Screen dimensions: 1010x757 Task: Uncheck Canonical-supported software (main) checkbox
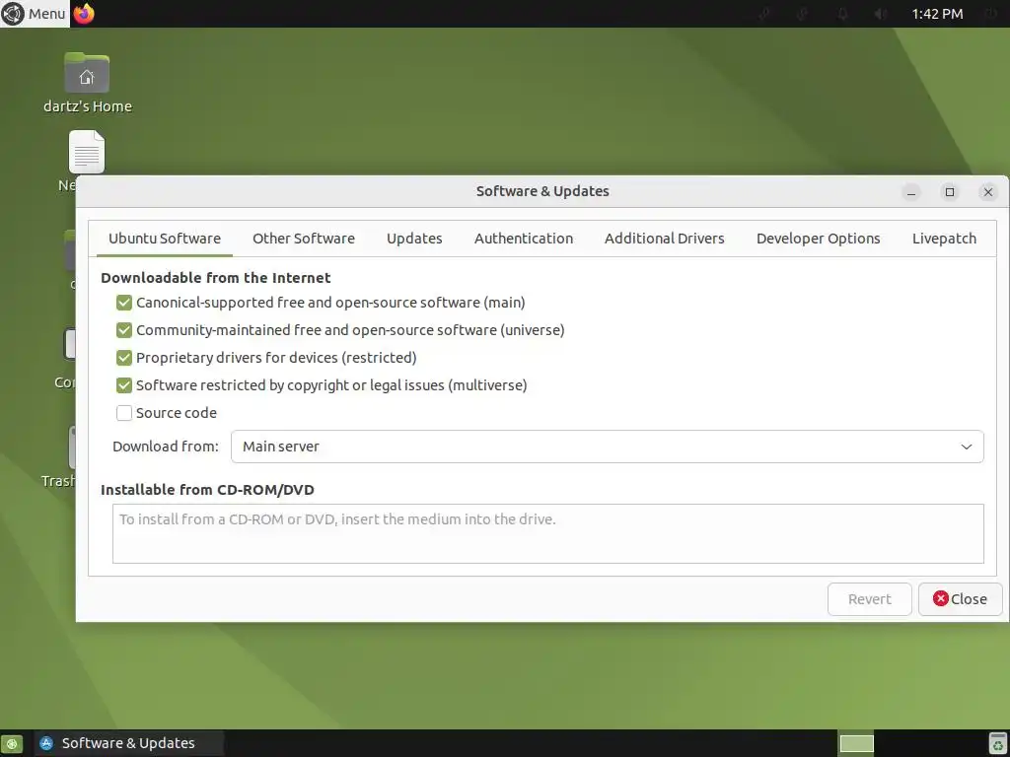pos(124,303)
